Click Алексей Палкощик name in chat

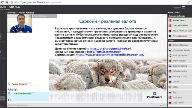tap(22, 94)
